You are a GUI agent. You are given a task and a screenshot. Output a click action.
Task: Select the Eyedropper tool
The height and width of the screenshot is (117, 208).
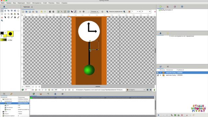(12, 17)
